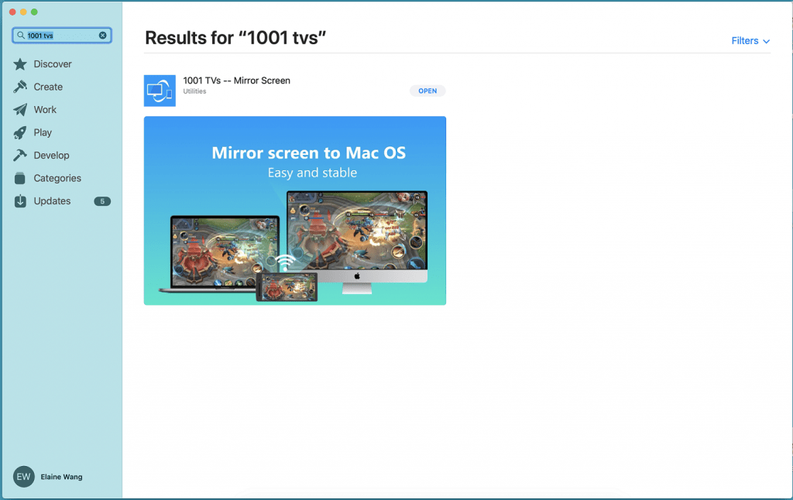
Task: Select the Categories sidebar item
Action: [x=57, y=178]
